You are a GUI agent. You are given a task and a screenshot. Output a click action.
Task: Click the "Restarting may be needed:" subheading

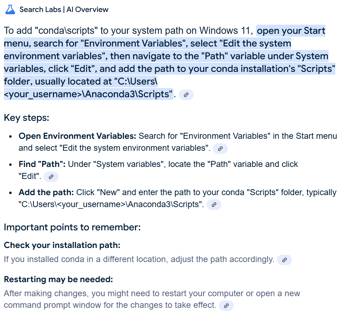58,280
